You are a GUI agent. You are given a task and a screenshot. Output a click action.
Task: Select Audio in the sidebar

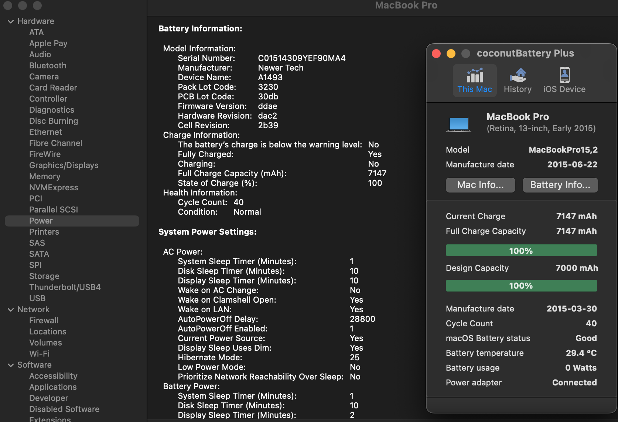click(40, 55)
